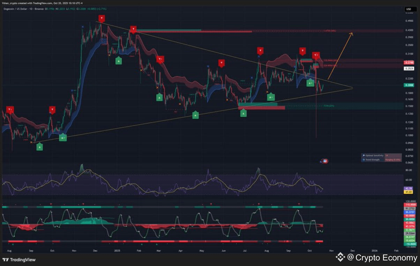Select the purple 42.70 oscillator value label
The image size is (420, 266).
pyautogui.click(x=407, y=188)
